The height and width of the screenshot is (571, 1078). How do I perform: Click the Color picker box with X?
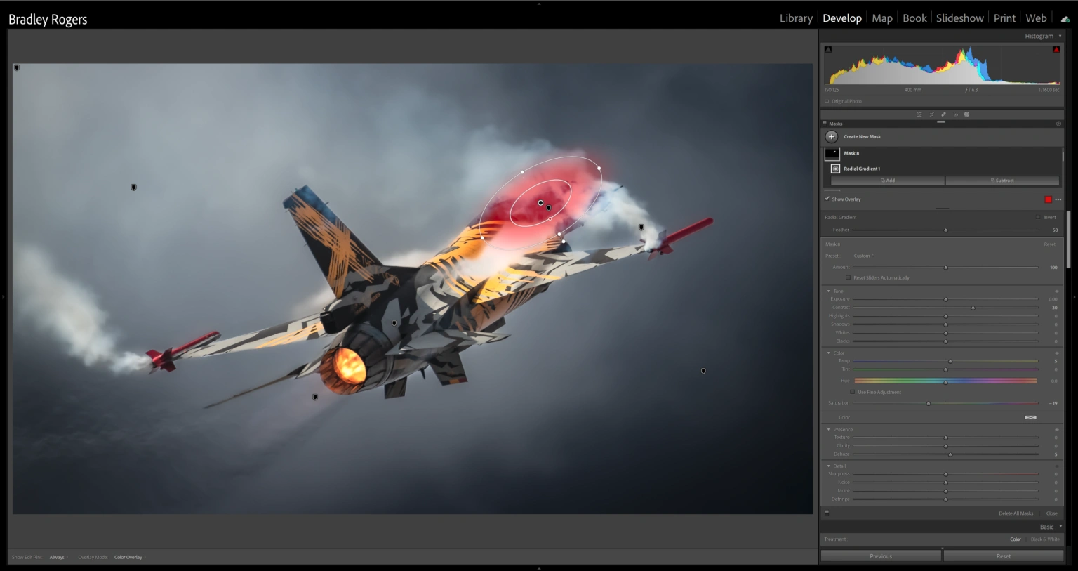point(1030,417)
